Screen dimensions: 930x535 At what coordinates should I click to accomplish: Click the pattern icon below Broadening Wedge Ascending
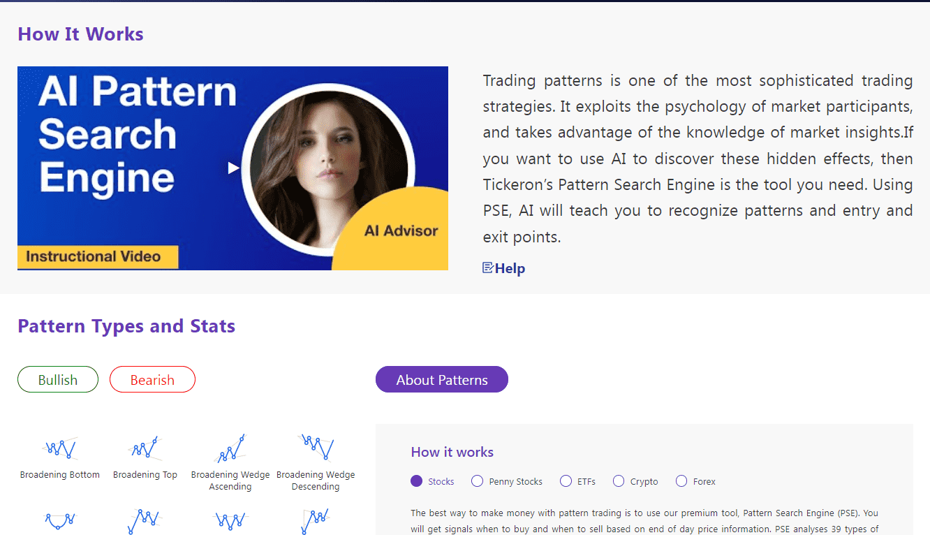click(x=230, y=521)
